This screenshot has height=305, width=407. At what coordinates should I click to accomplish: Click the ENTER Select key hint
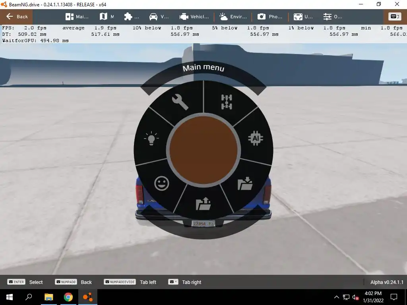[x=25, y=282]
